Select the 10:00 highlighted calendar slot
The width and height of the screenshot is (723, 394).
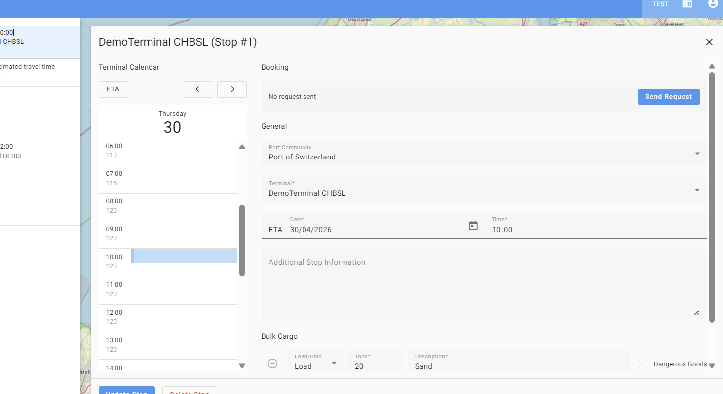[185, 256]
